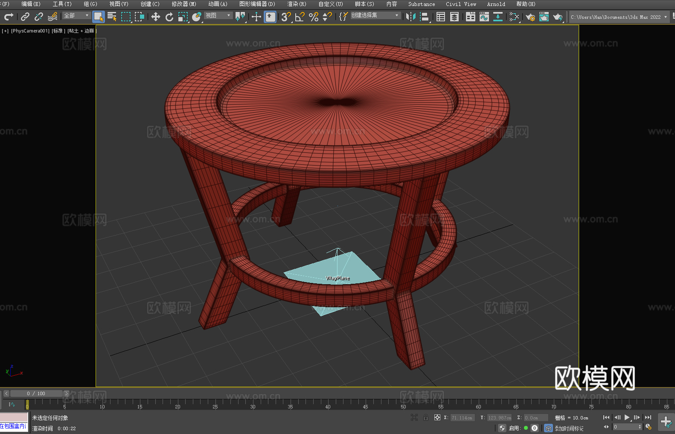The width and height of the screenshot is (675, 434).
Task: Expand project path dropdown arrow
Action: [666, 17]
